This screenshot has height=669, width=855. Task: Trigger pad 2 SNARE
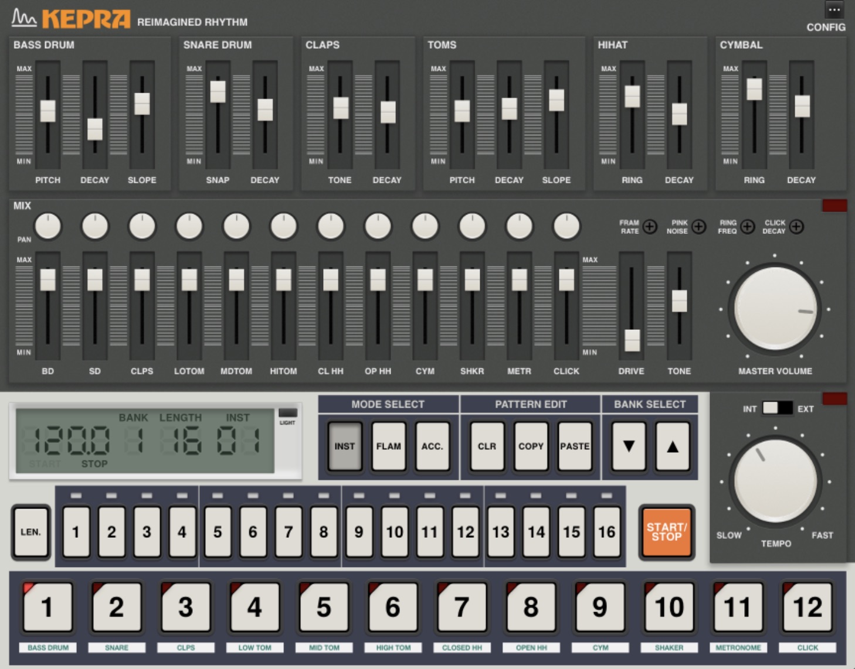(116, 607)
